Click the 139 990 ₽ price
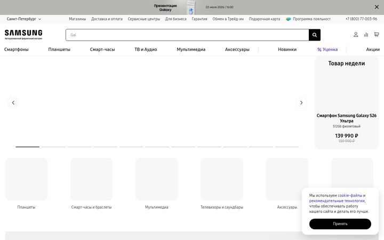The height and width of the screenshot is (240, 384). point(347,135)
